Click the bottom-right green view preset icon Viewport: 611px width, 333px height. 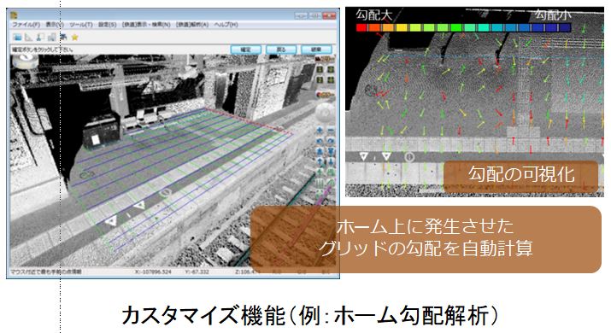coord(331,80)
